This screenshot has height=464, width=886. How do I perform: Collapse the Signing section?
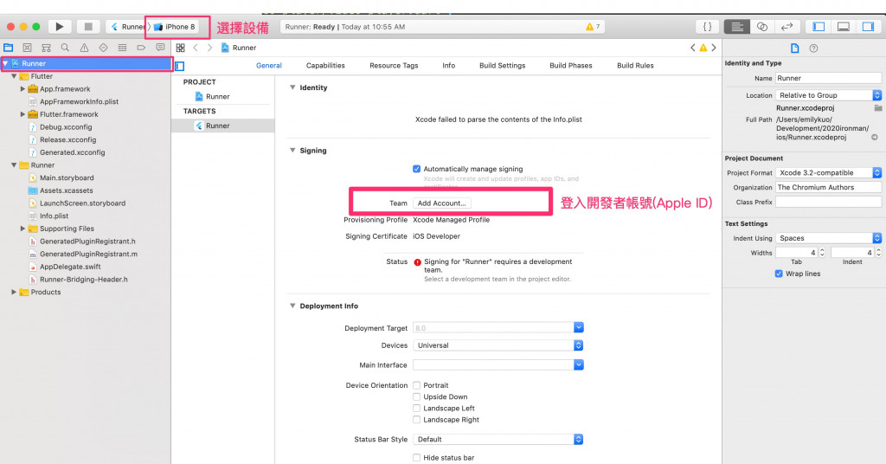(x=292, y=151)
